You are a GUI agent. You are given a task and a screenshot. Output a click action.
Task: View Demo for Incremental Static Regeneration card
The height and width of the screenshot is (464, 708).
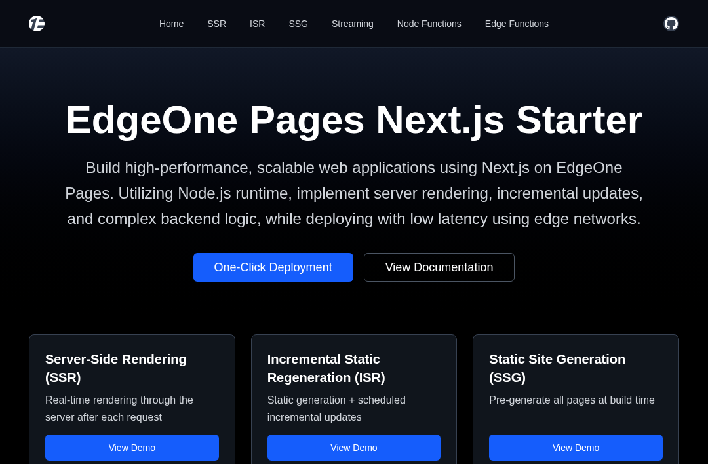pos(353,448)
